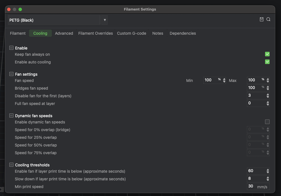Click the Bridges fan speed label

click(x=31, y=88)
